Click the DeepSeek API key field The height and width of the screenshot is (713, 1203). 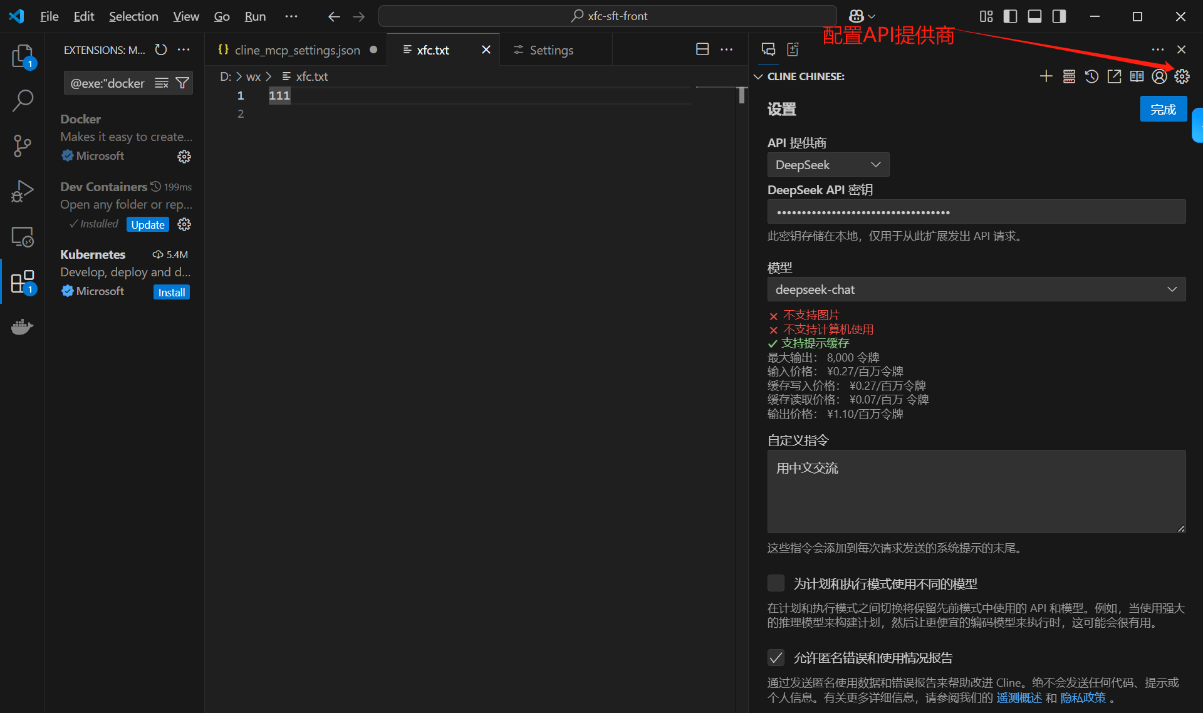click(976, 212)
